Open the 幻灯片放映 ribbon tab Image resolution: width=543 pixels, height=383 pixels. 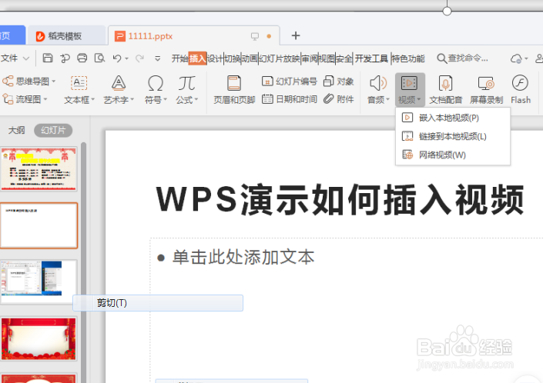coord(279,58)
